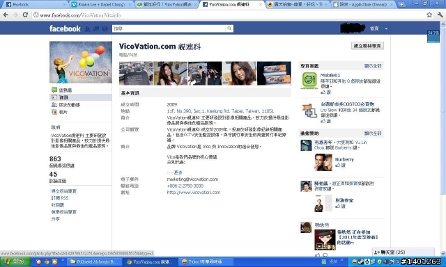Click the address bar URL
Viewport: 446px width, 267px height.
(x=81, y=15)
